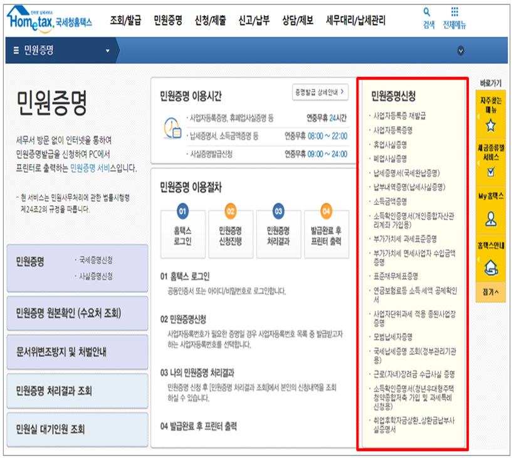
Task: Select 사업자단위과세 적용 종된사업장증명
Action: point(414,318)
